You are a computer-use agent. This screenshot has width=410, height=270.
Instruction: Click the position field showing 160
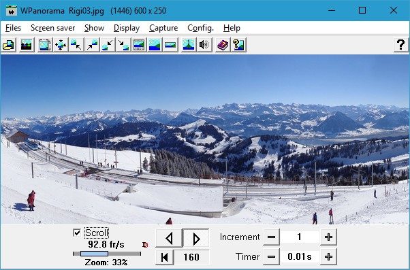coord(191,257)
